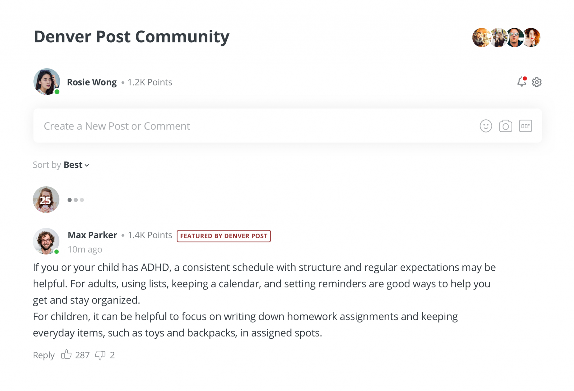The height and width of the screenshot is (391, 574).
Task: Open Max Parker's profile avatar
Action: pos(46,241)
